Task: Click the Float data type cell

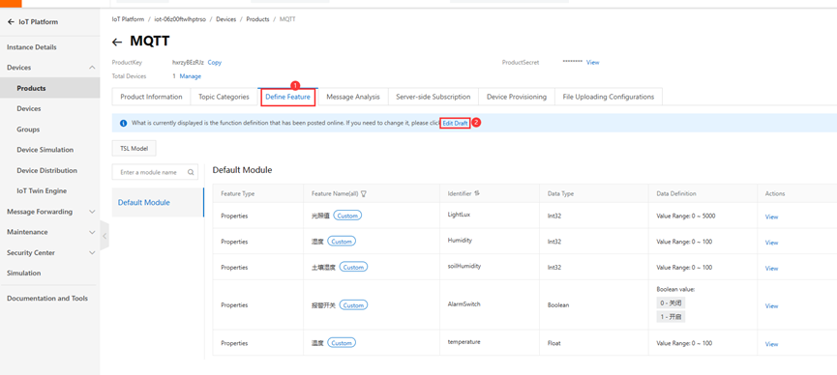Action: click(x=553, y=343)
